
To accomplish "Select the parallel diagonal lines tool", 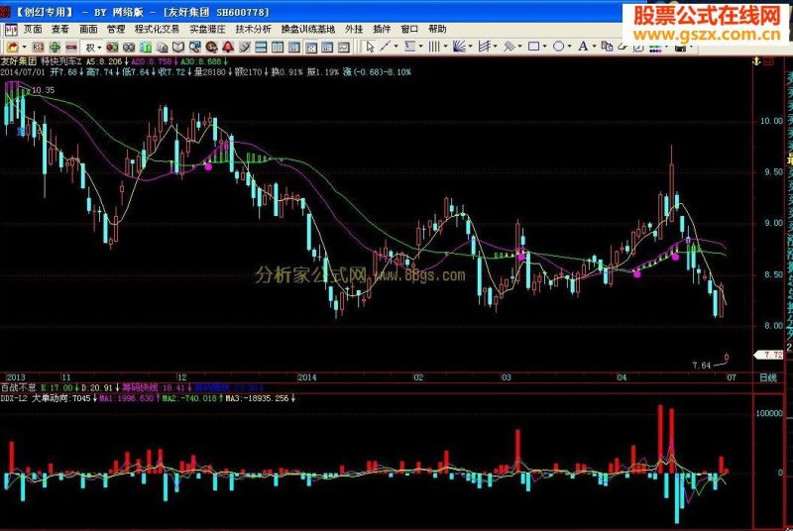I will coord(510,47).
